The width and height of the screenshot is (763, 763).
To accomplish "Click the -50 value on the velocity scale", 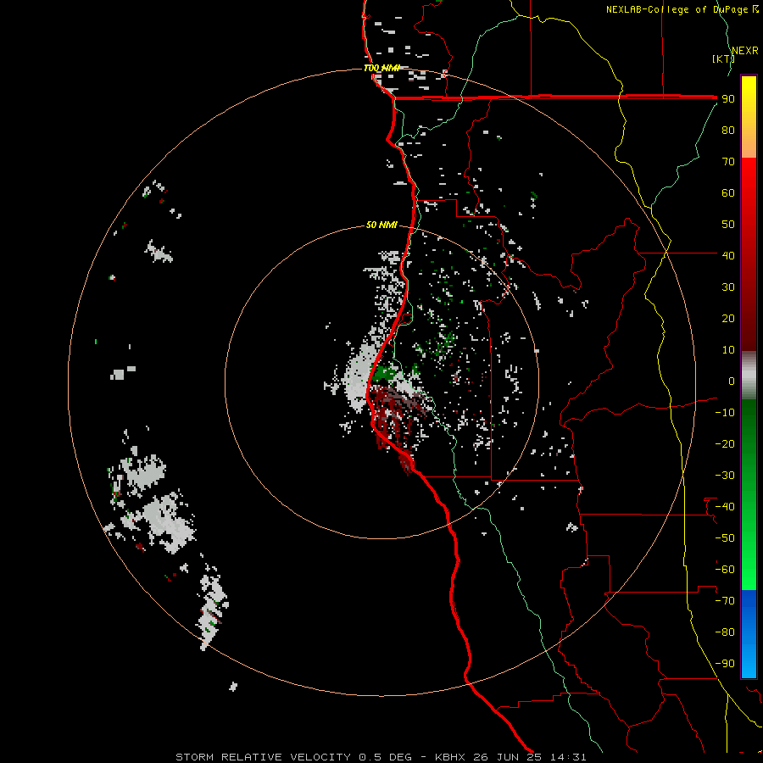I will (725, 538).
